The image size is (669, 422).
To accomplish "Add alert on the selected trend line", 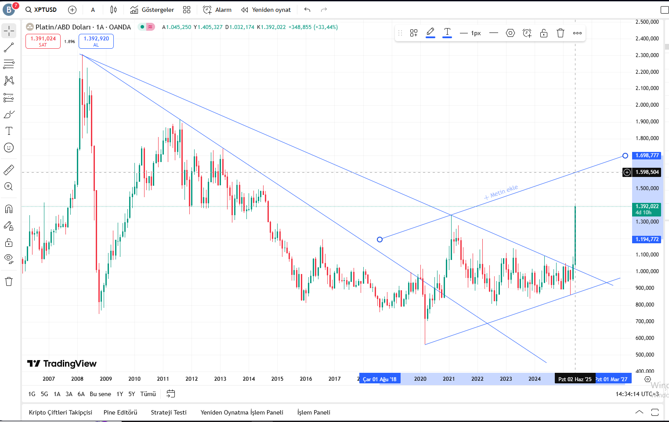I will pyautogui.click(x=527, y=33).
